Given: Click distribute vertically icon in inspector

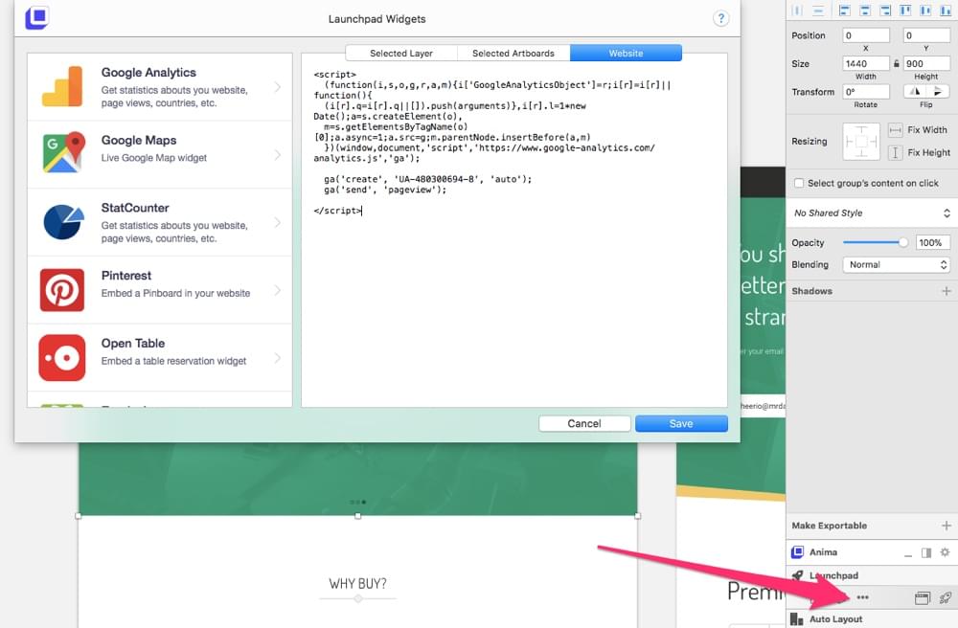Looking at the screenshot, I should pyautogui.click(x=818, y=11).
